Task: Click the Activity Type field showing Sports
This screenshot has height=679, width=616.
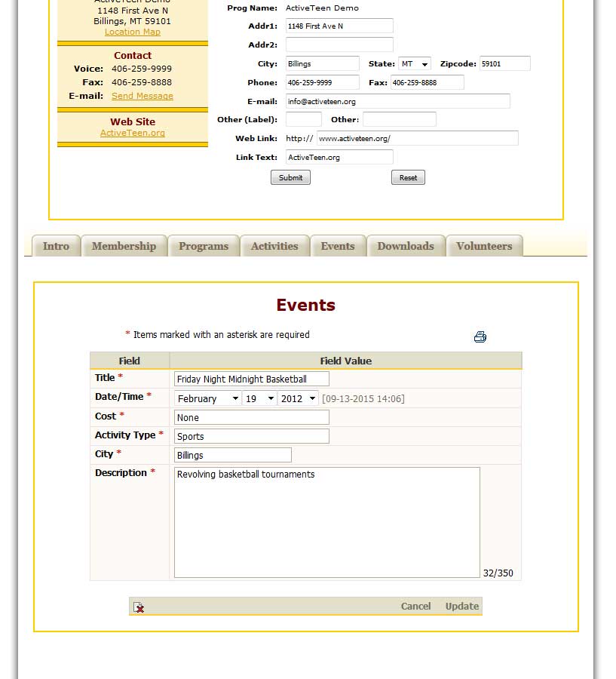Action: click(x=252, y=436)
